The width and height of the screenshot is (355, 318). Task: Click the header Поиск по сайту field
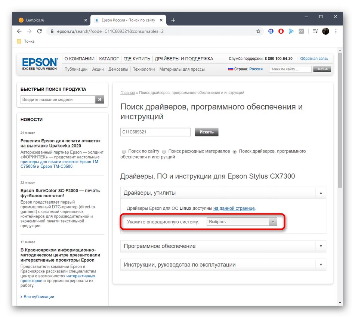tap(290, 69)
